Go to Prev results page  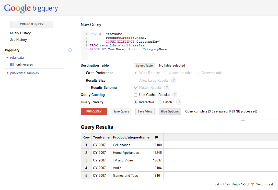pos(225,184)
